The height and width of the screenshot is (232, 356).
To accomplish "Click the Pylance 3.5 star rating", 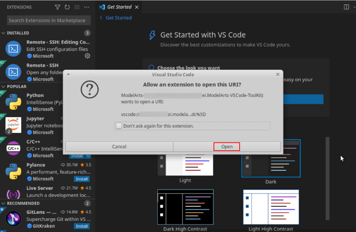I will 86,165.
